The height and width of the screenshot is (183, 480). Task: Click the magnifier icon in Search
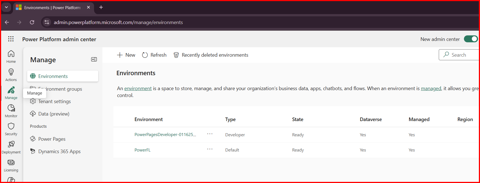coord(446,55)
